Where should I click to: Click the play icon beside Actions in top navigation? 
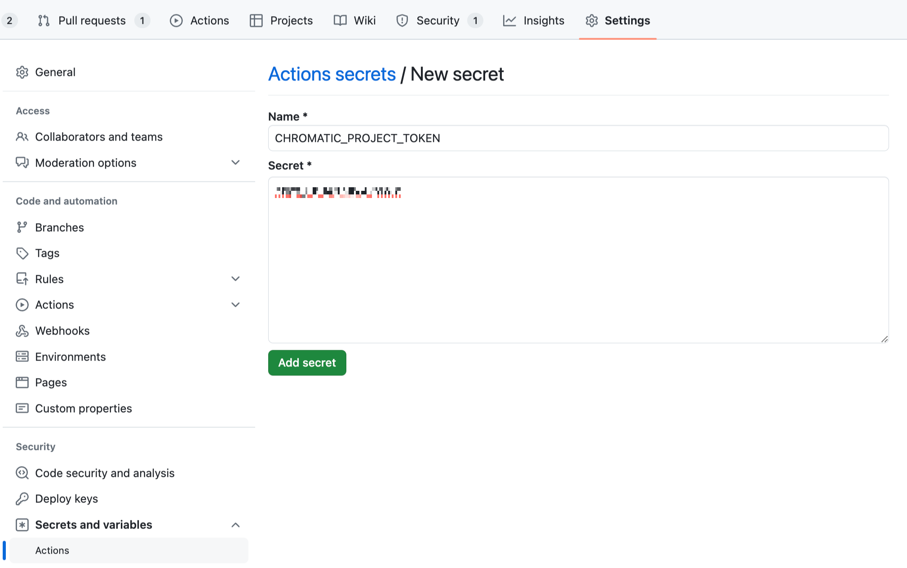click(176, 21)
